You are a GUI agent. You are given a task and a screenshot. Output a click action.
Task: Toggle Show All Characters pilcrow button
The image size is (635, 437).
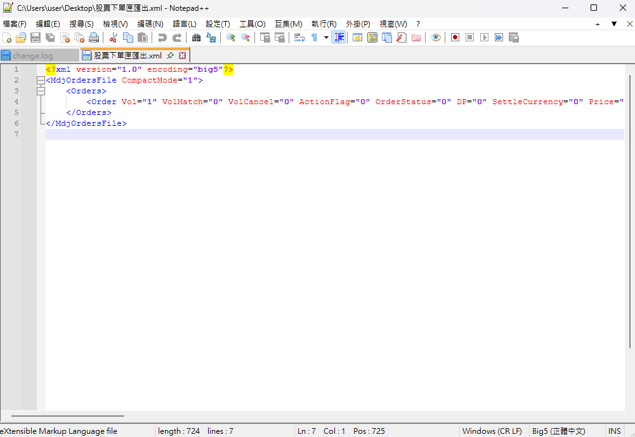pyautogui.click(x=314, y=37)
